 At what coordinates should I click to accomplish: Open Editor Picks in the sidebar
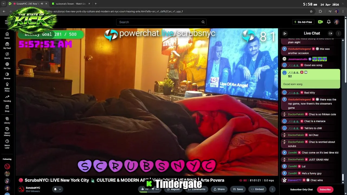pyautogui.click(x=7, y=87)
